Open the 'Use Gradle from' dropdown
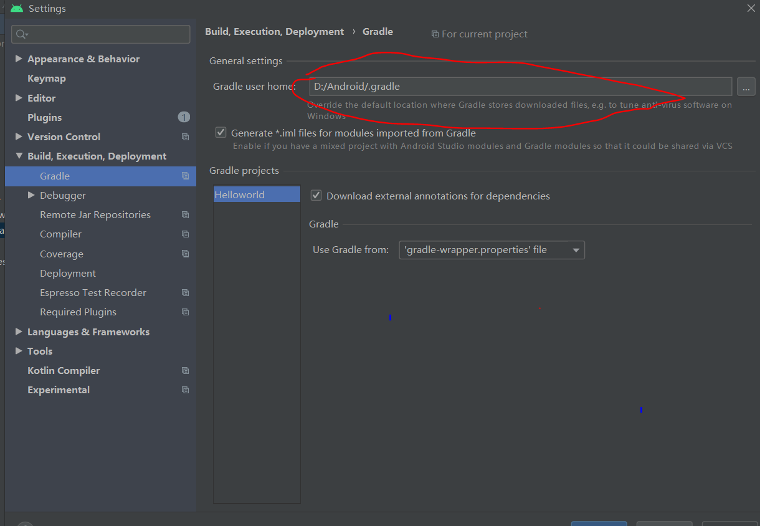760x526 pixels. click(492, 250)
